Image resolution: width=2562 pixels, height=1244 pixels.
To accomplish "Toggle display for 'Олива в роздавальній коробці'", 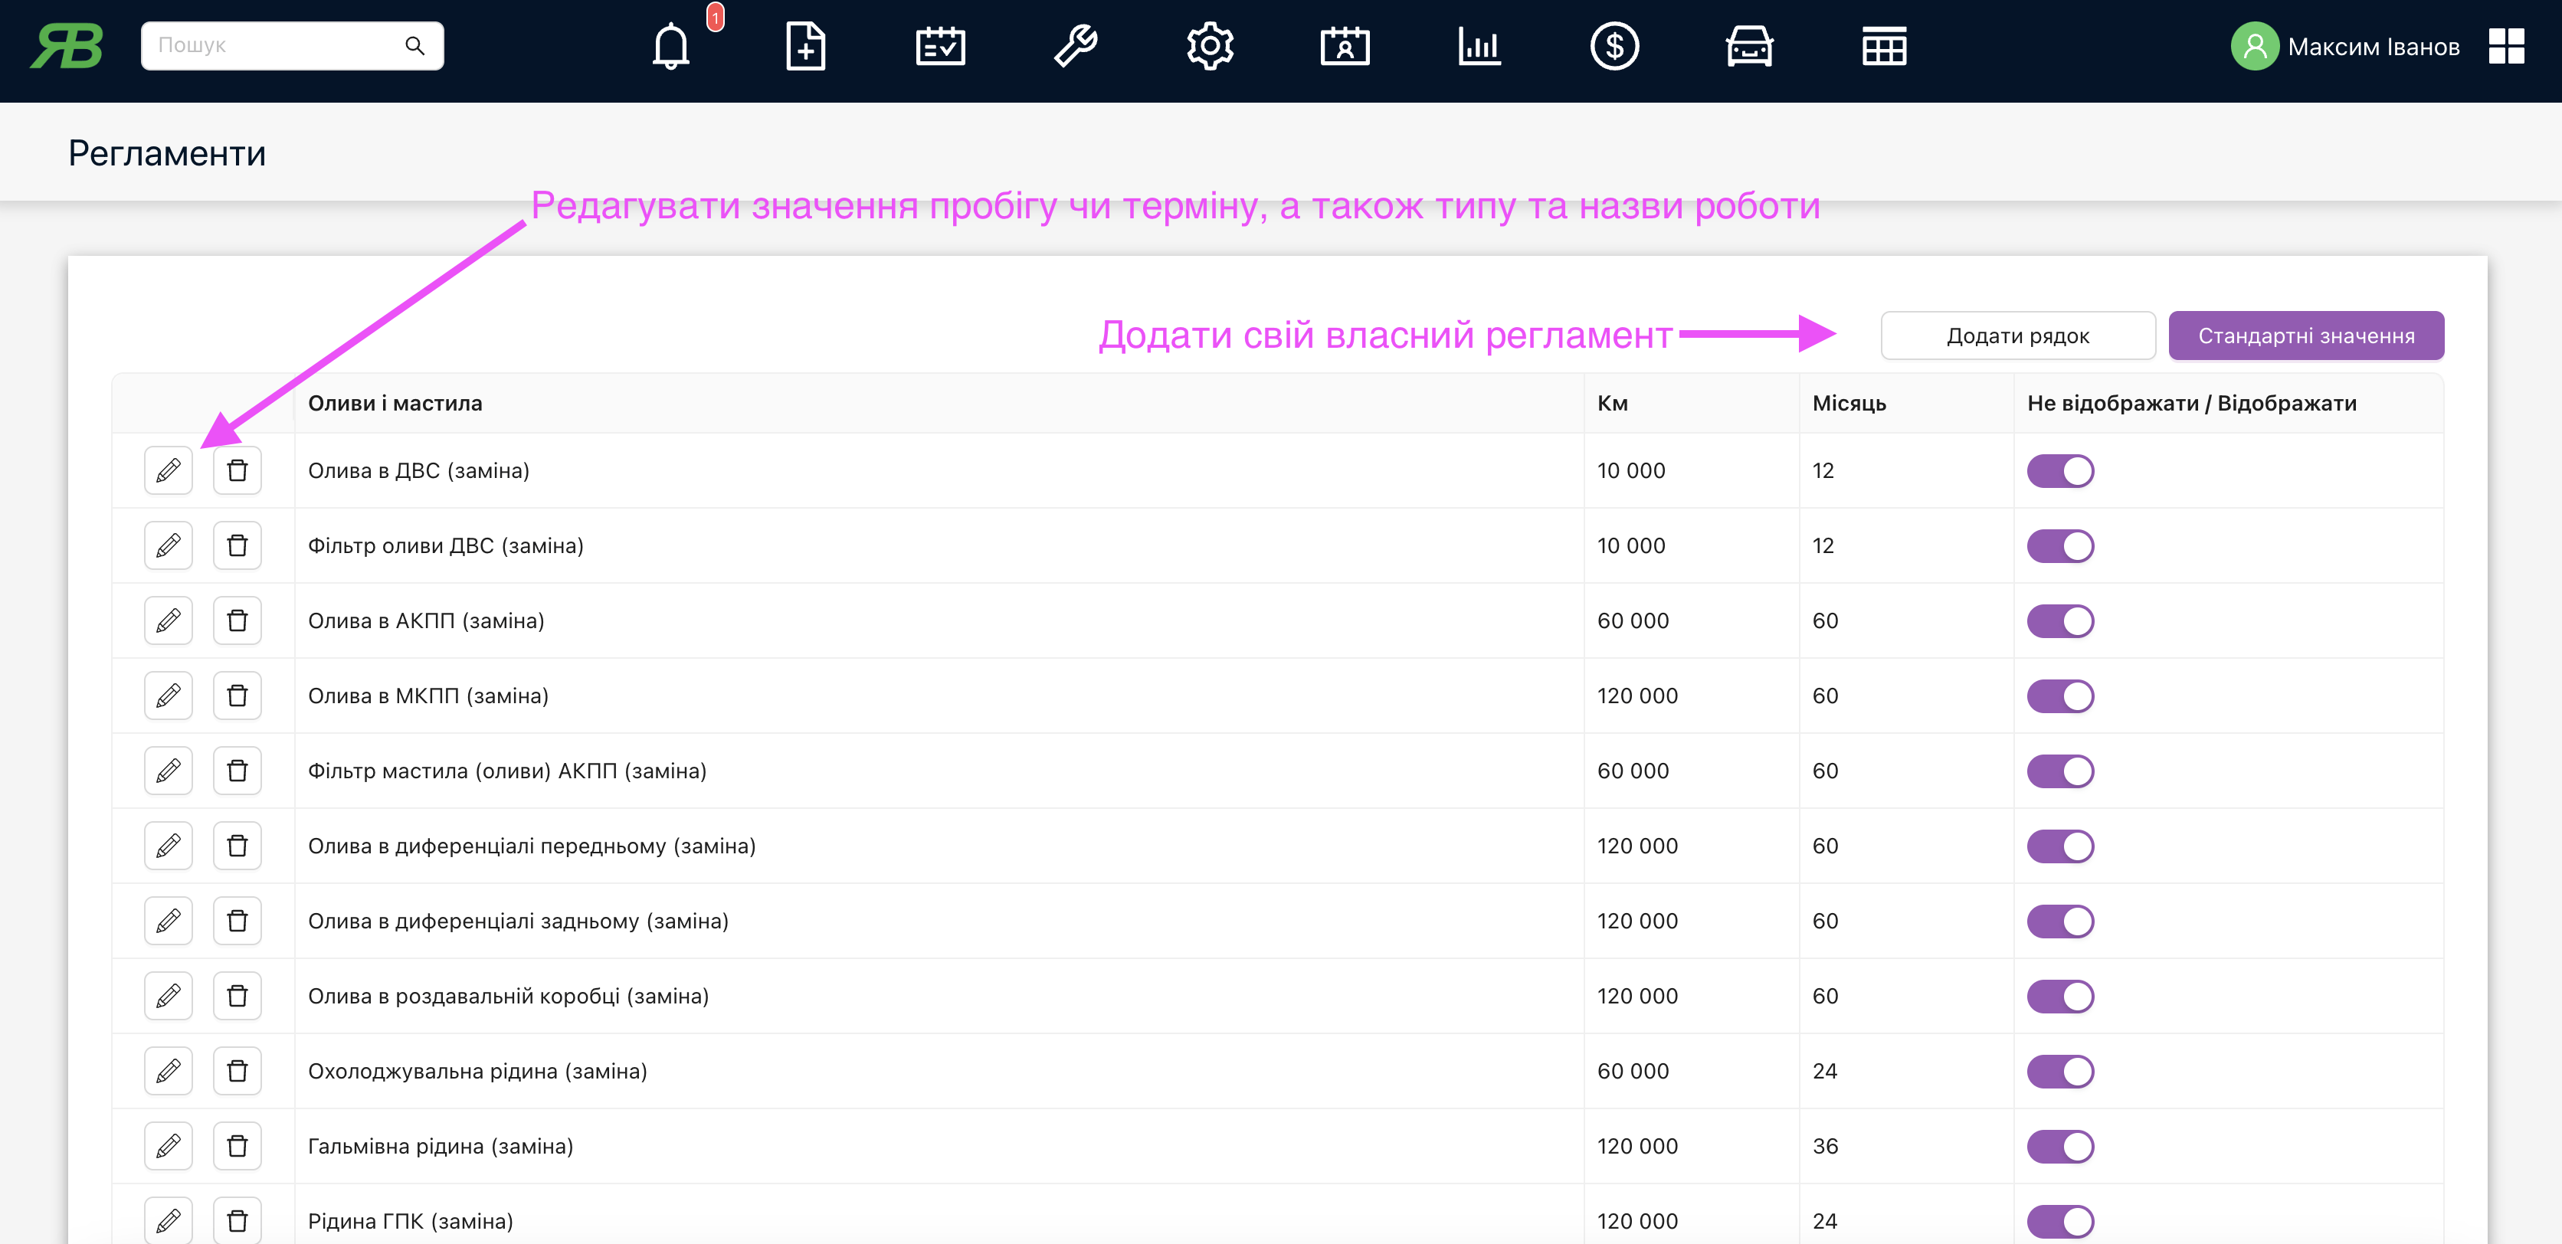I will pos(2059,997).
